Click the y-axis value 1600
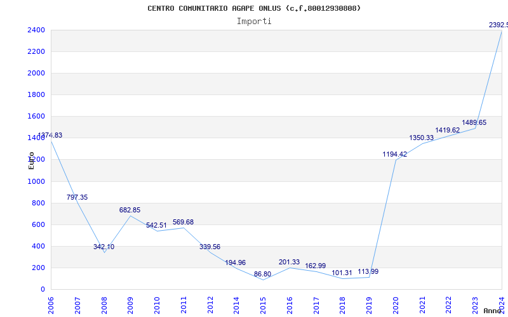The width and height of the screenshot is (508, 317). pos(36,117)
